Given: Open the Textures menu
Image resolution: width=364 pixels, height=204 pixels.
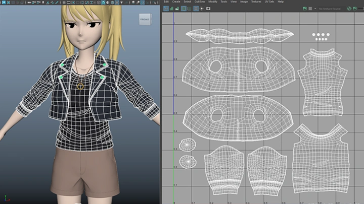Looking at the screenshot, I should (256, 2).
